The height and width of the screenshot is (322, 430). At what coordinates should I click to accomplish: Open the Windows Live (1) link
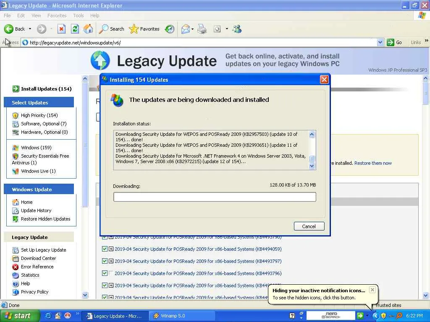coord(38,171)
